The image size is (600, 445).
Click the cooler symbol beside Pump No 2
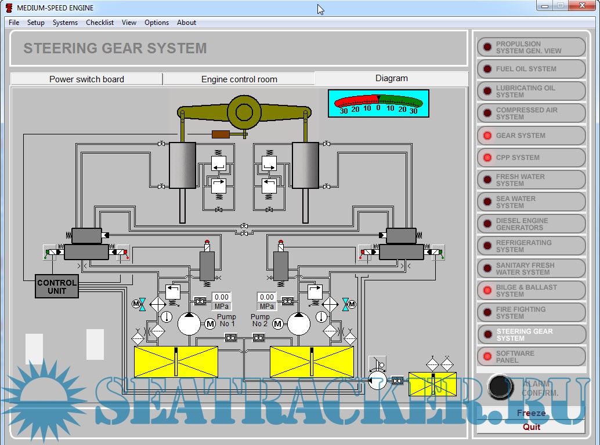click(330, 304)
